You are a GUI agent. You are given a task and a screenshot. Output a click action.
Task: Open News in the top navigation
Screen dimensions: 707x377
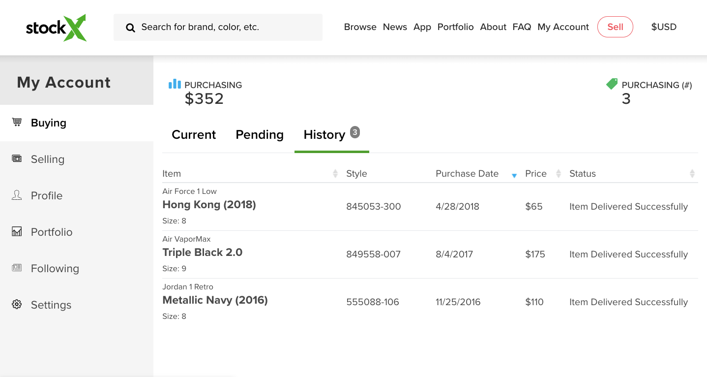tap(395, 27)
